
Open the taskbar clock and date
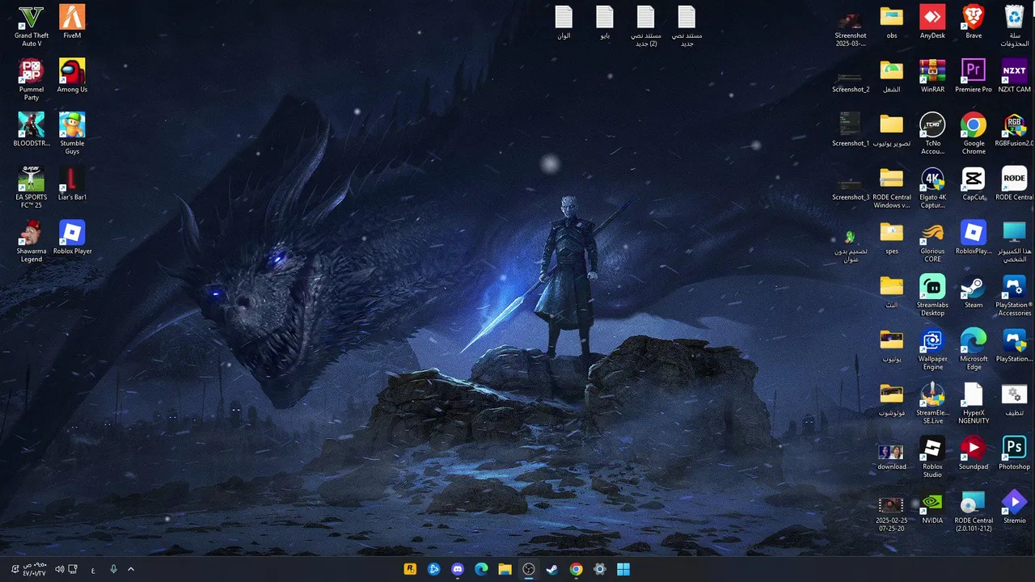34,569
